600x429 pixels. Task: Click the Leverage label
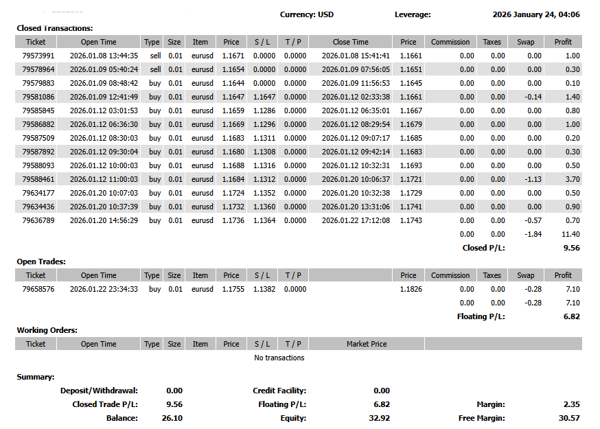coord(413,14)
